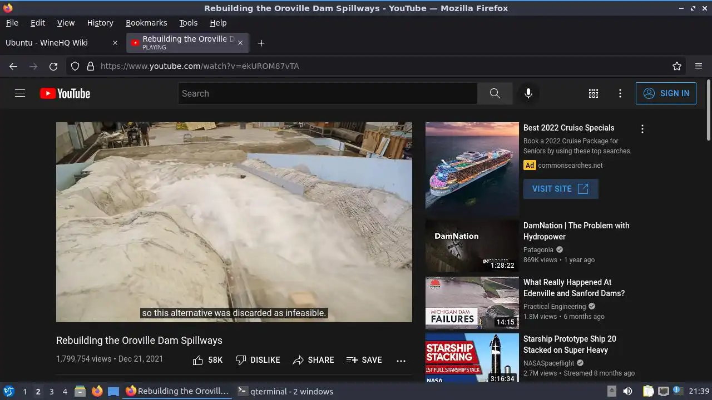Start voice search with microphone icon

(x=528, y=93)
